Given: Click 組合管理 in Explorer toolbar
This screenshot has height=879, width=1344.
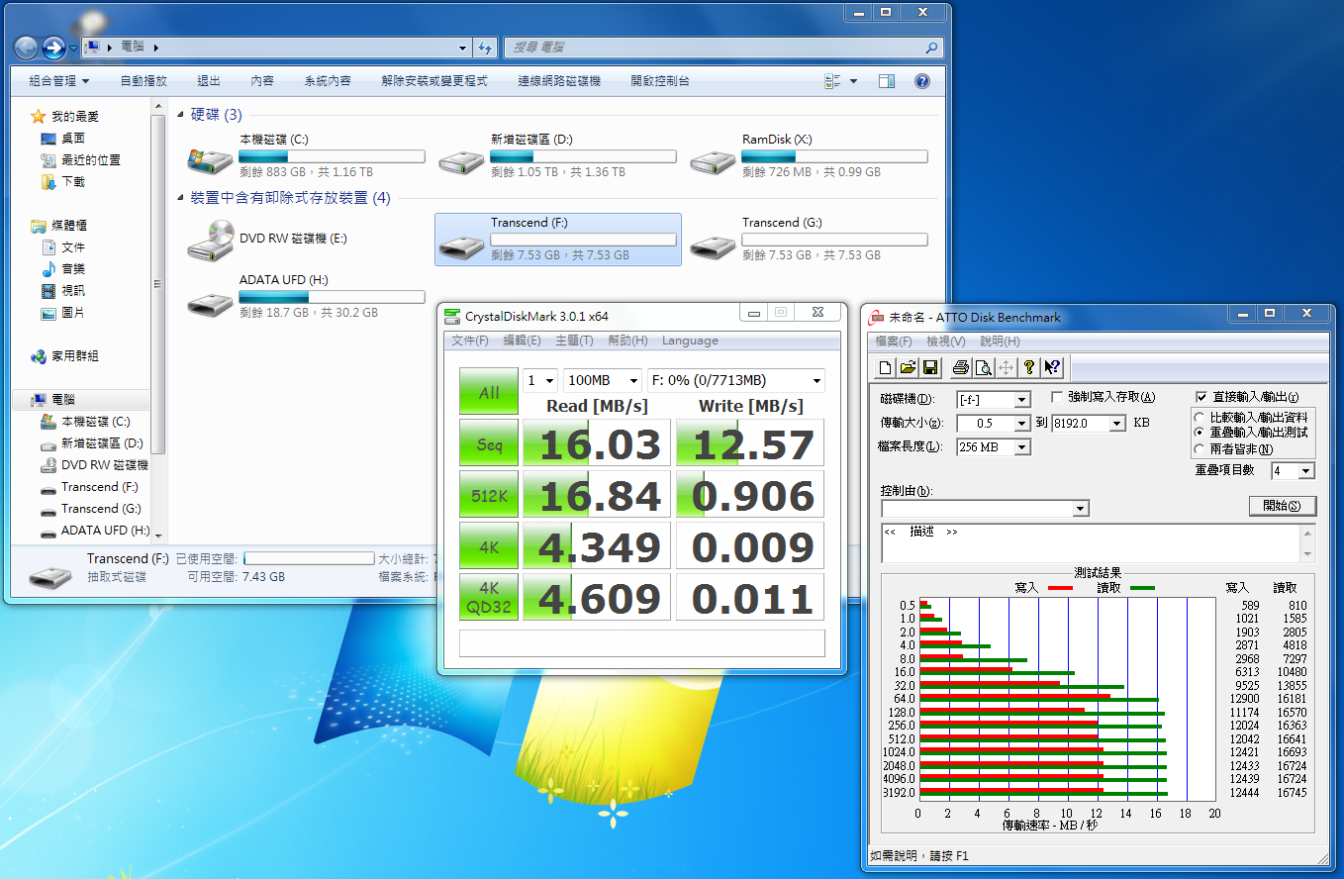Looking at the screenshot, I should tap(59, 81).
